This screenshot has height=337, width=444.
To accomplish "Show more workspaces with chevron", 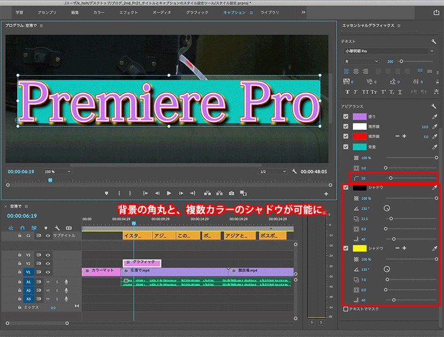I will pyautogui.click(x=303, y=12).
